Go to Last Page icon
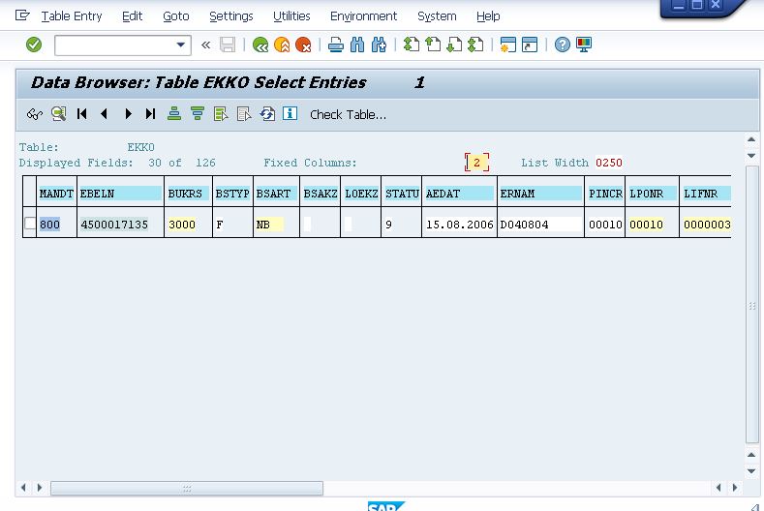The image size is (764, 511). (475, 45)
